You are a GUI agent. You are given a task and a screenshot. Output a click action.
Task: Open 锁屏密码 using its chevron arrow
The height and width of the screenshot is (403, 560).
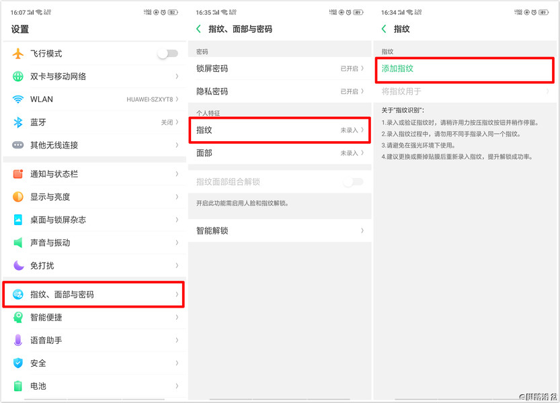coord(363,68)
